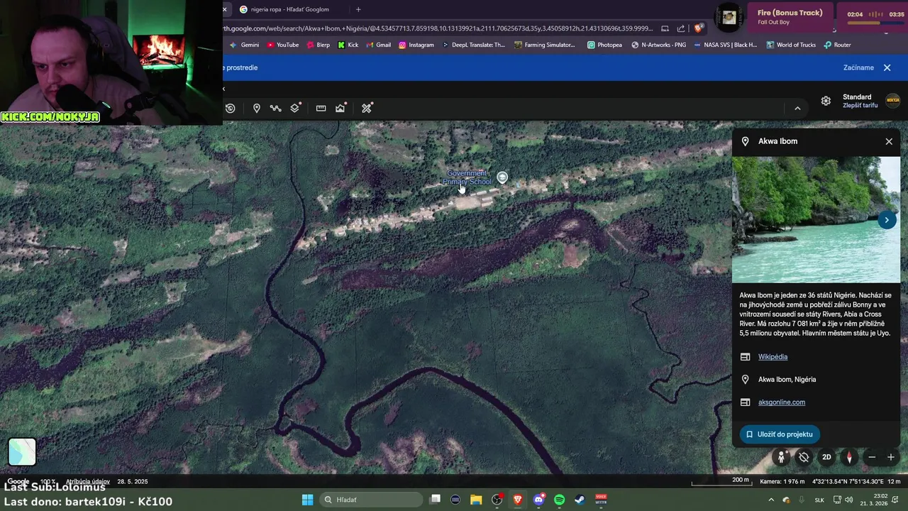
Task: Open the account profile avatar
Action: pyautogui.click(x=892, y=100)
